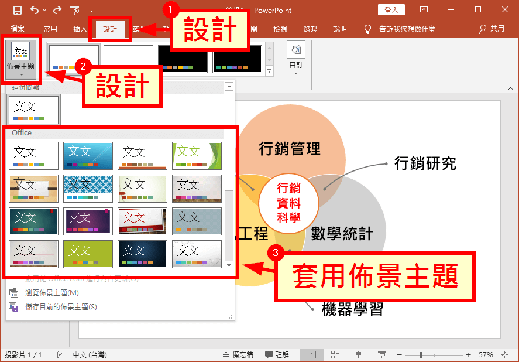
Task: Select the black variant with orange-blue color bar
Action: (x=183, y=59)
